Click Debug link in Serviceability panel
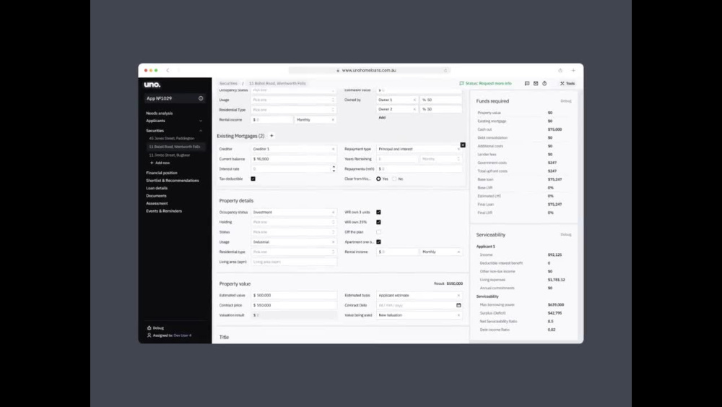Viewport: 722px width, 407px height. 566,235
